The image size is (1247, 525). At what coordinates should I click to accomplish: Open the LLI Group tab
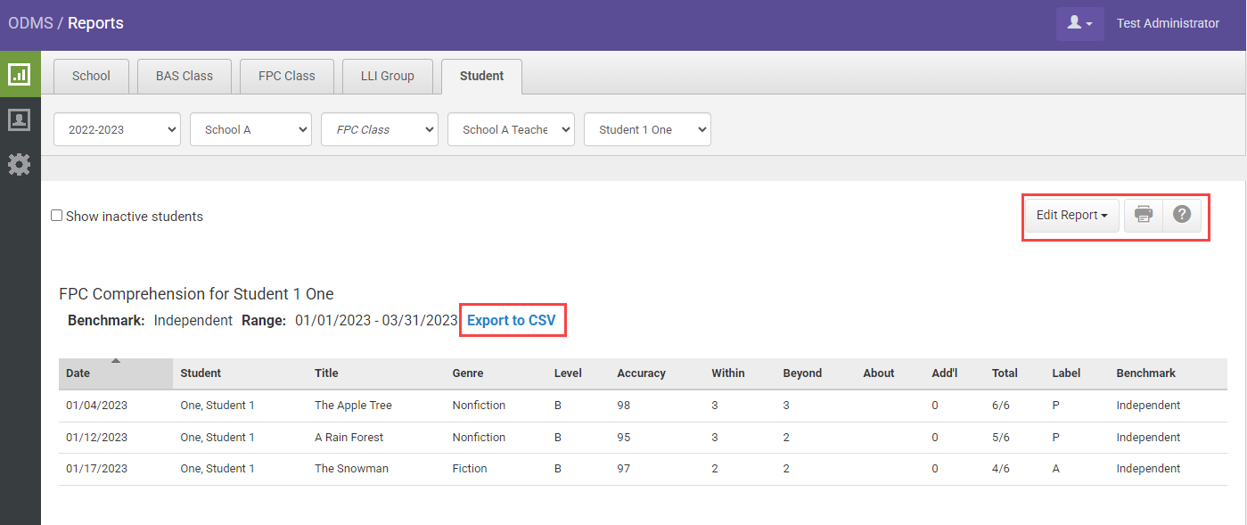click(x=387, y=77)
